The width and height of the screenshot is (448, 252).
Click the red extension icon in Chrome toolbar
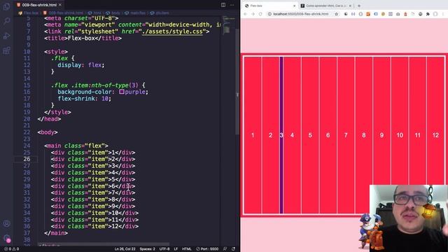tap(405, 14)
